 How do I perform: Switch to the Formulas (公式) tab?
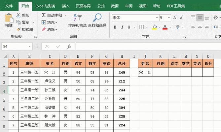click(x=101, y=6)
